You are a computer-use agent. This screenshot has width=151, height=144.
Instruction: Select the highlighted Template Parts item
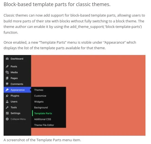[43, 113]
